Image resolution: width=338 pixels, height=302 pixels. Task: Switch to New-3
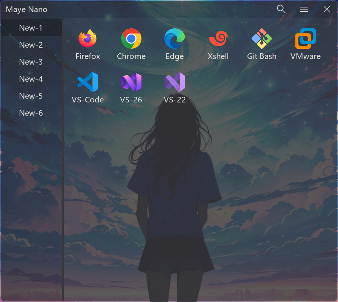pos(31,62)
